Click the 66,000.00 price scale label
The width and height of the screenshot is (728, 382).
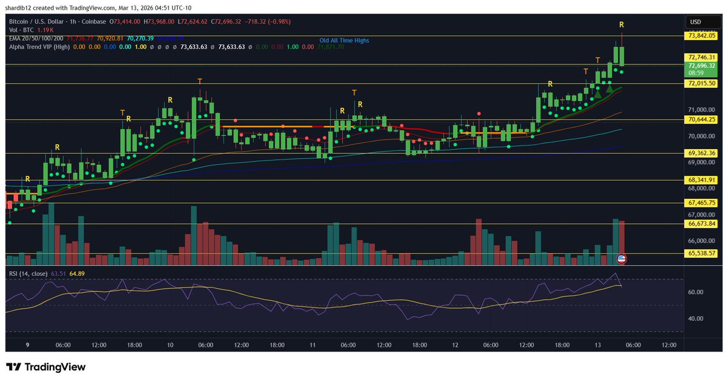(x=701, y=241)
